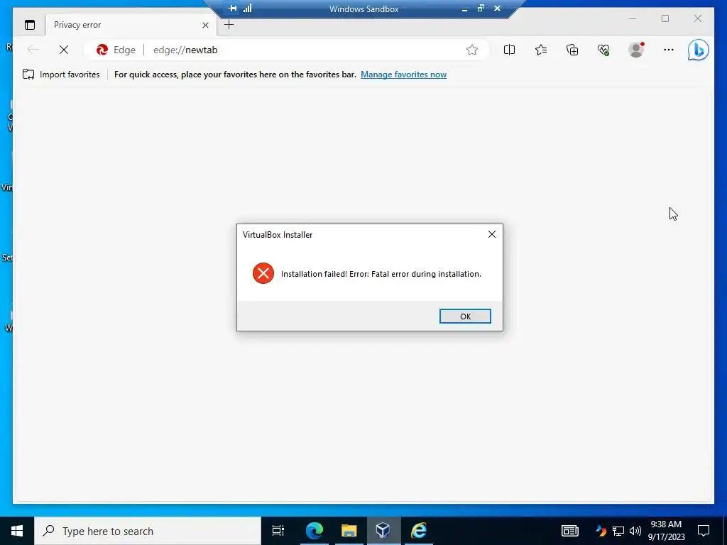Image resolution: width=727 pixels, height=545 pixels.
Task: Click OK in the VirtualBox Installer dialog
Action: pyautogui.click(x=465, y=316)
